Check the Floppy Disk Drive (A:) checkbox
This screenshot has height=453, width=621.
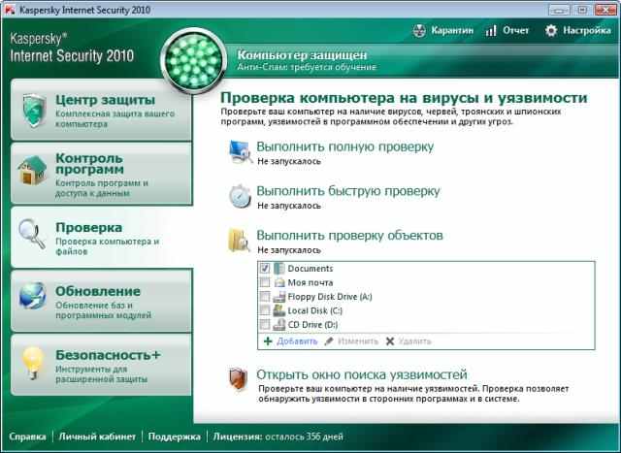pos(265,297)
